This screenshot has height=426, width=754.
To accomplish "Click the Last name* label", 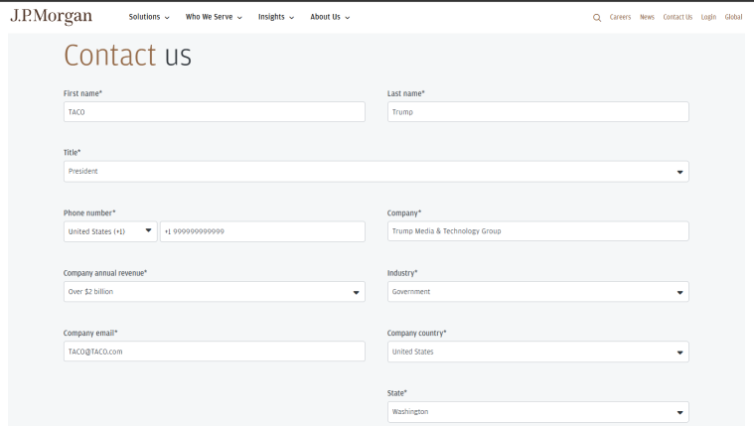I will click(x=406, y=93).
